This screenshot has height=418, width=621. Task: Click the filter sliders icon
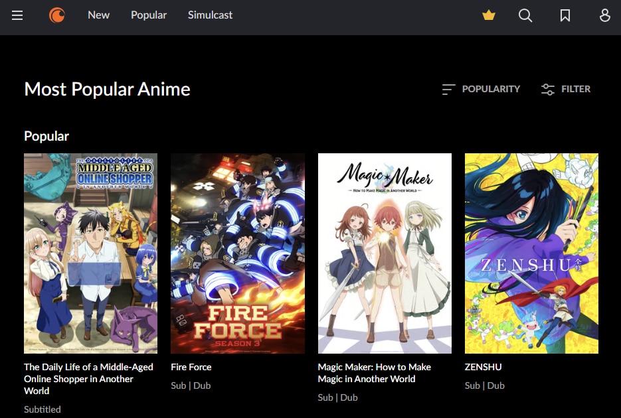point(548,90)
